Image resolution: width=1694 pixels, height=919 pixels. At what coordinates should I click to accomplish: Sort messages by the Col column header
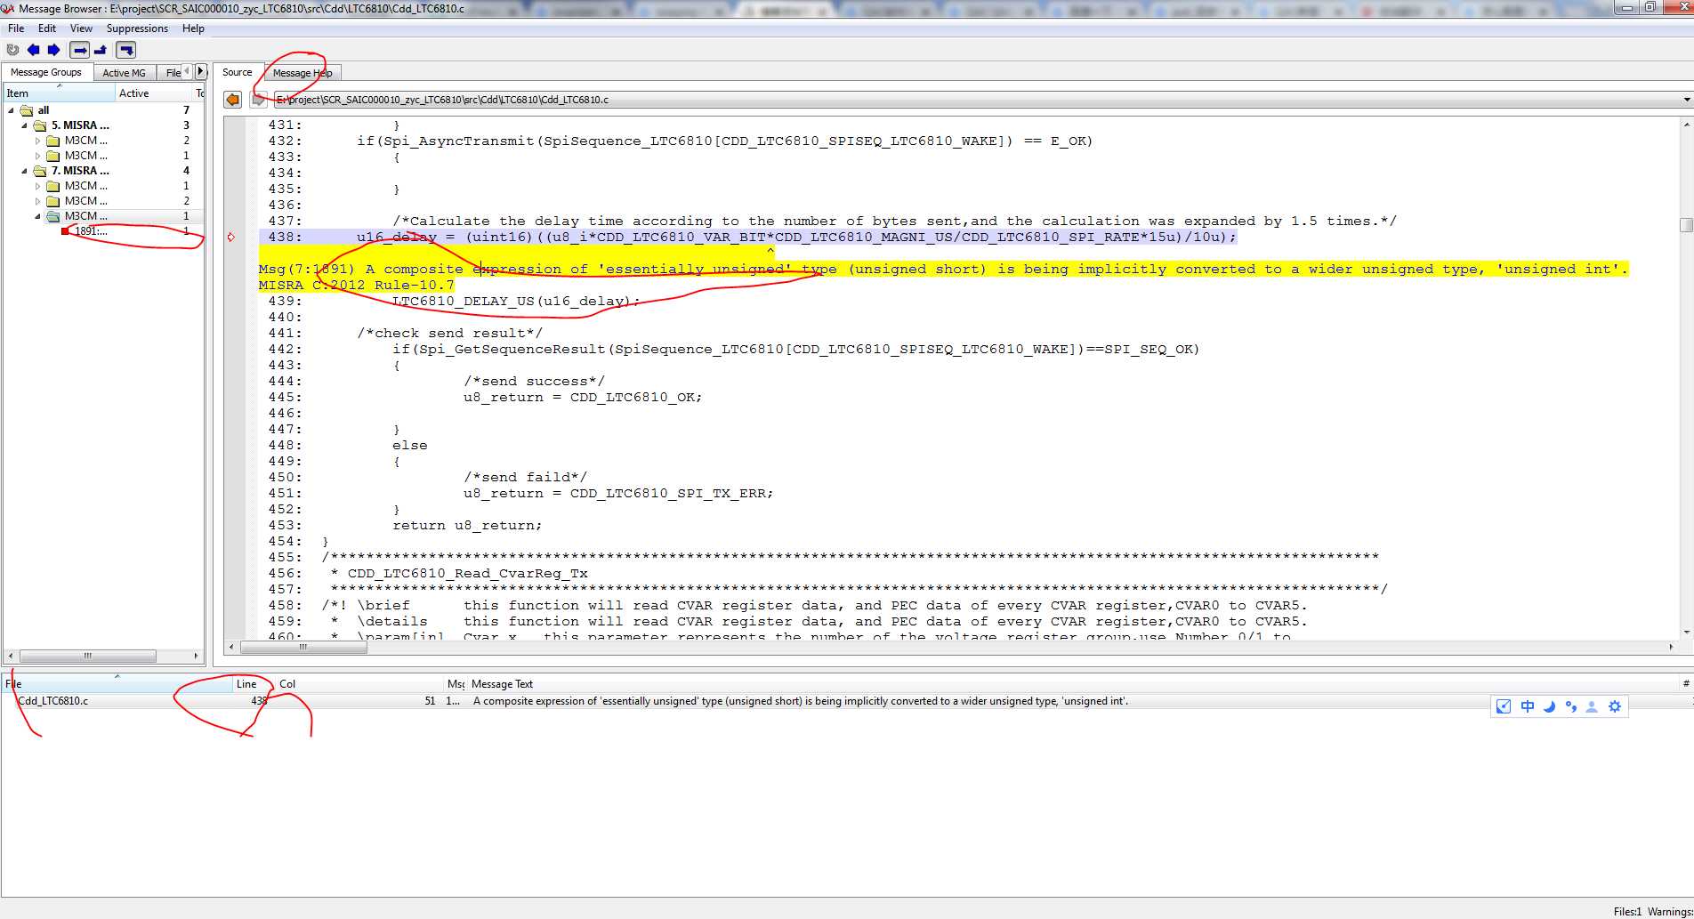[x=359, y=684]
